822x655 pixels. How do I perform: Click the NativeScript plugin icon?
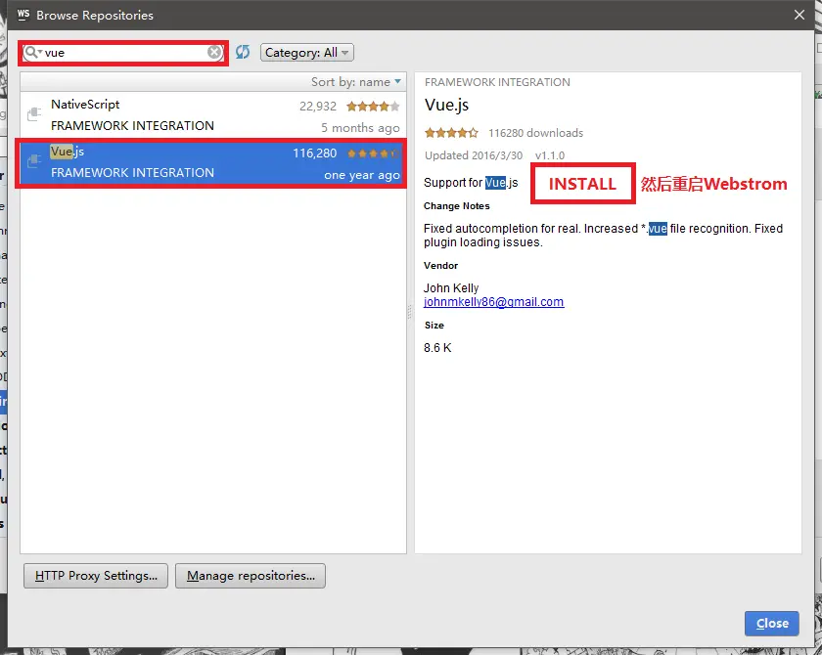pyautogui.click(x=34, y=113)
